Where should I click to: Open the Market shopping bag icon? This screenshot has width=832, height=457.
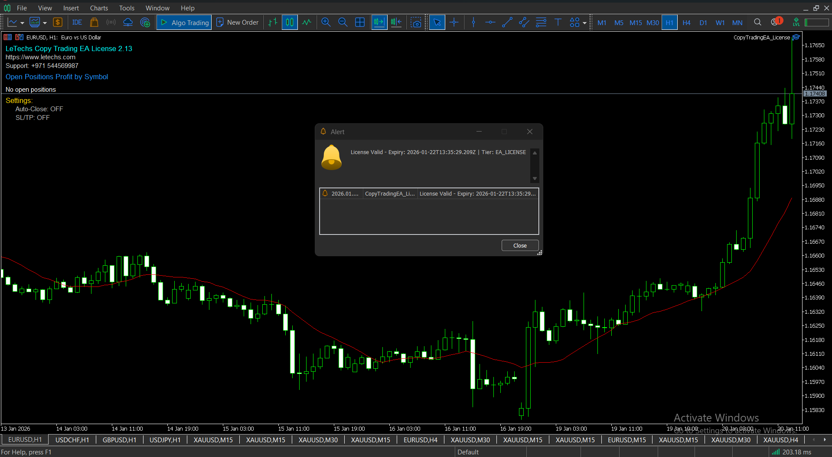point(94,23)
